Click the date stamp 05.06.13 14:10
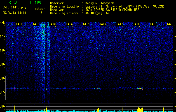The height and width of the screenshot is (112, 176). (x=14, y=13)
